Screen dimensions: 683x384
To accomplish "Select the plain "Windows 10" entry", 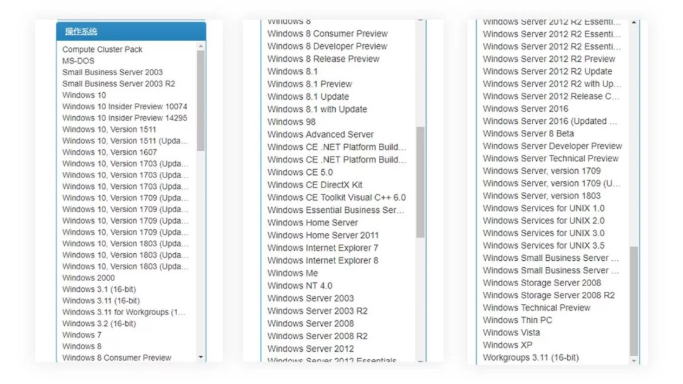I will (x=84, y=95).
